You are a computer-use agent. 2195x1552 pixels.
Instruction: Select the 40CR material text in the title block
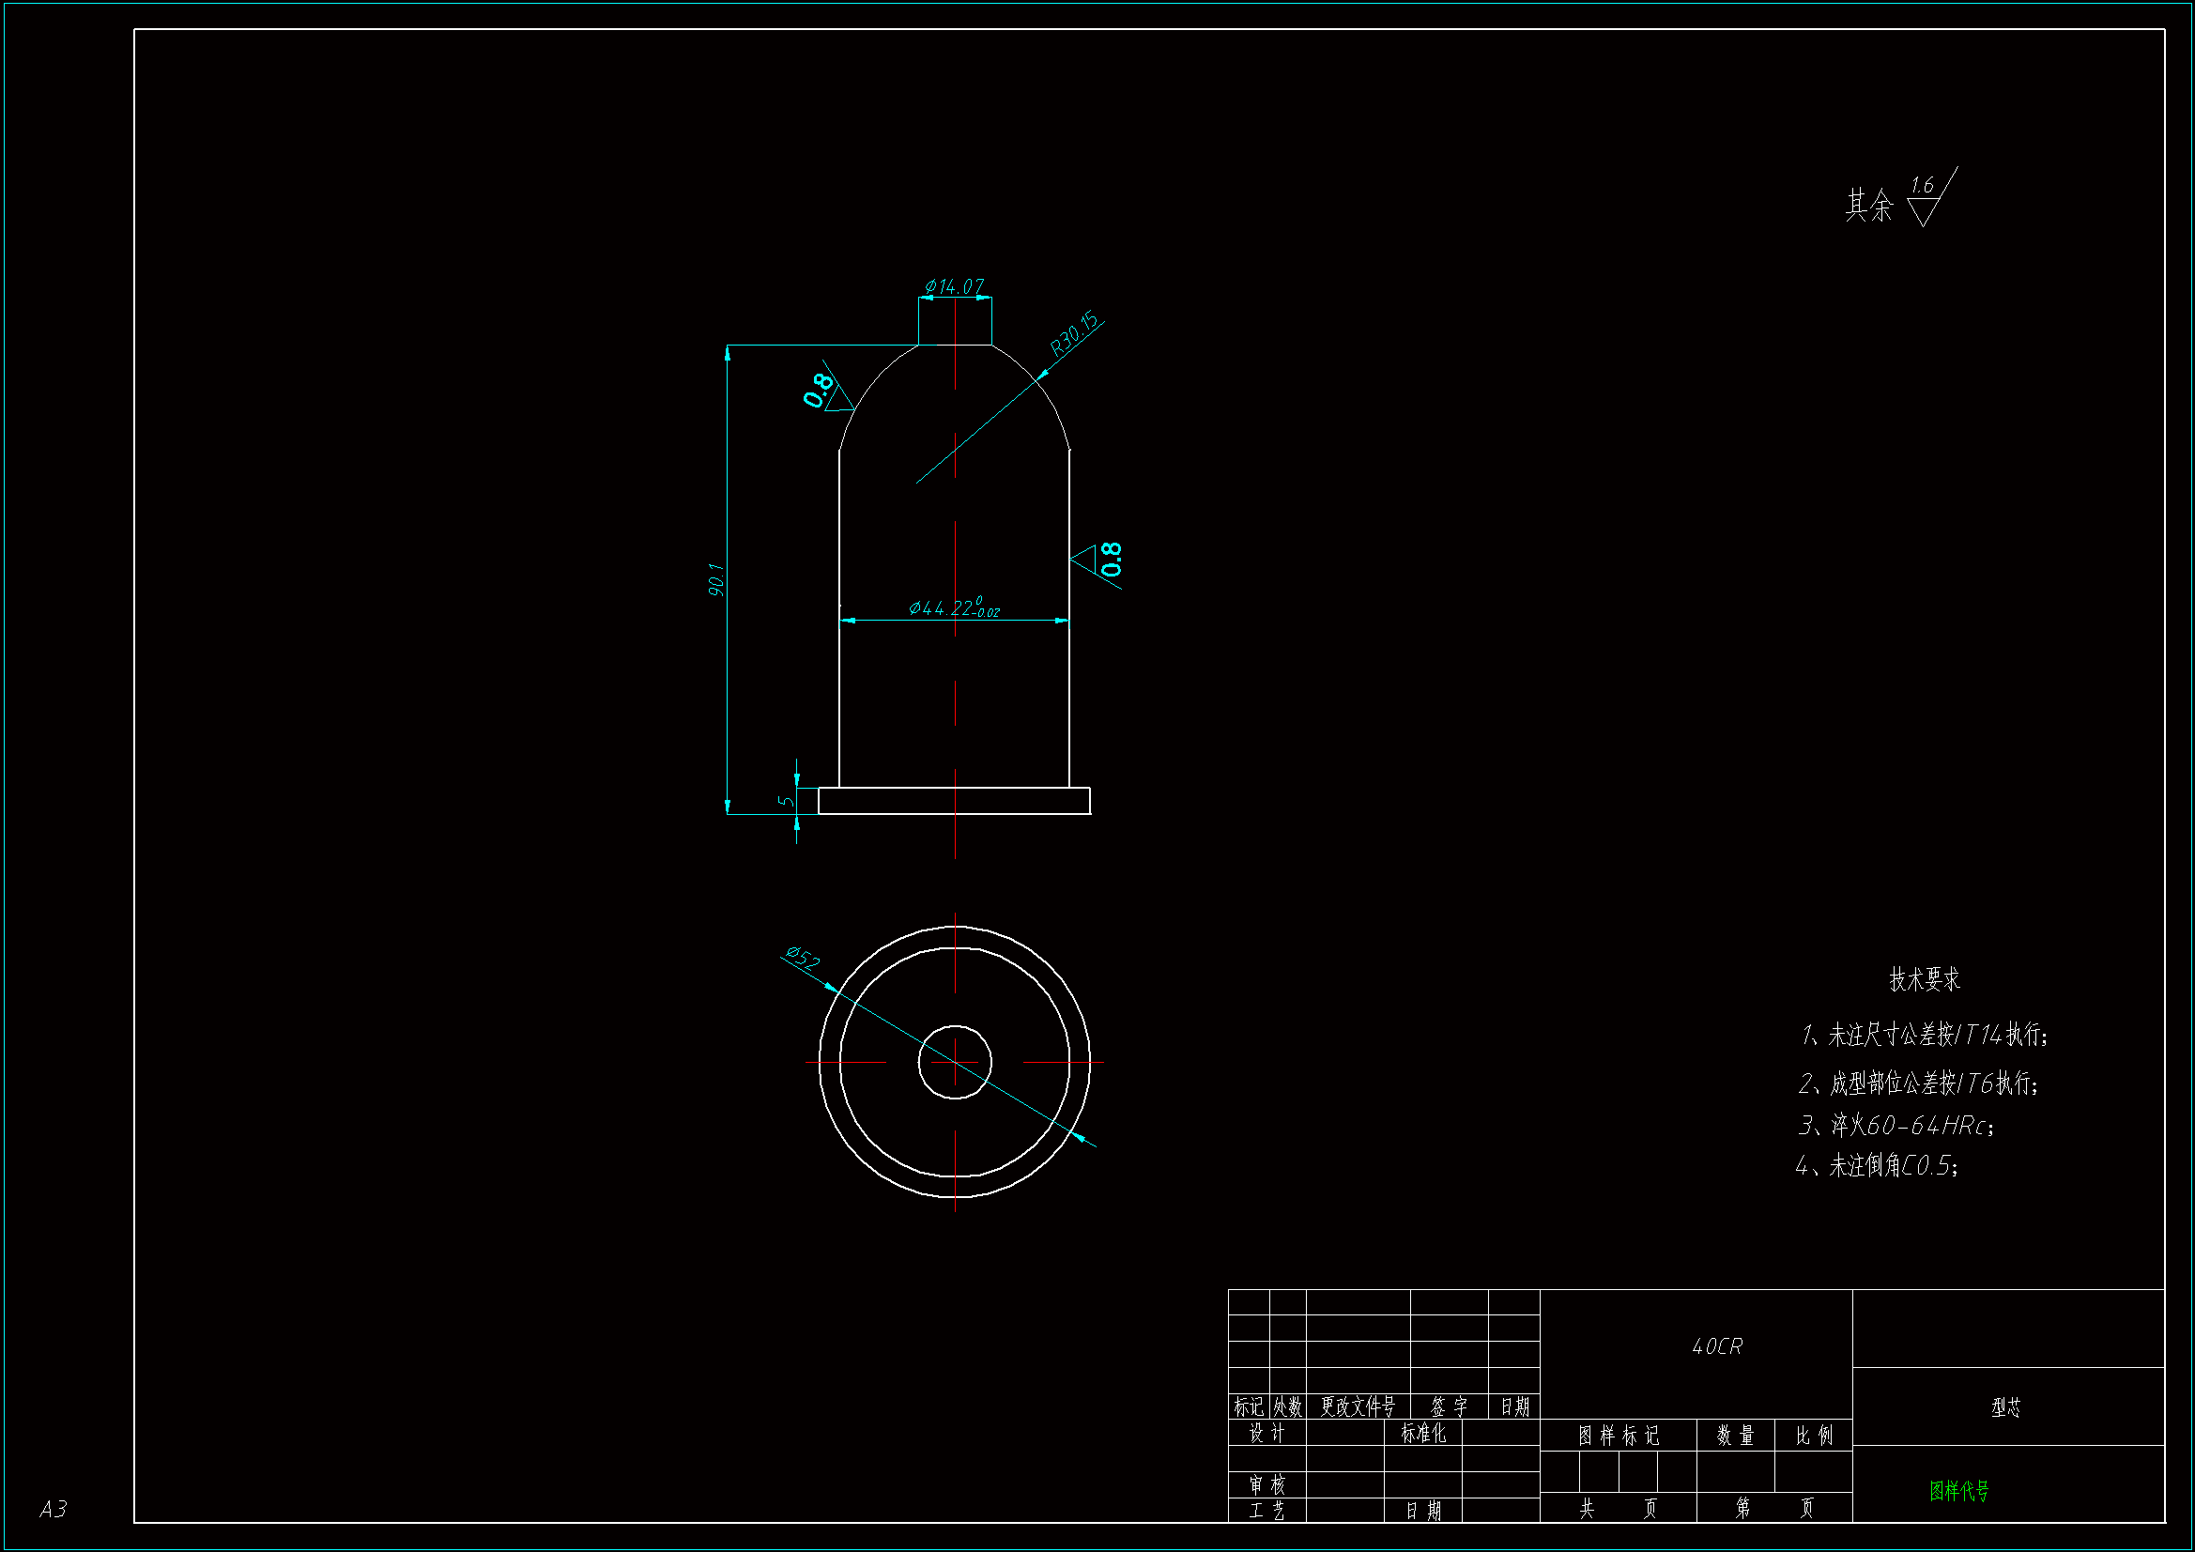1717,1346
